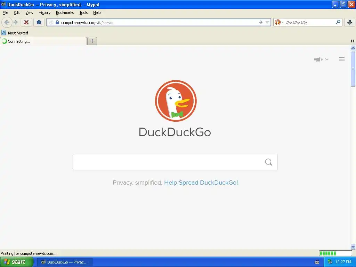Click the scroll up arrow of the page scrollbar
Viewport: 356px width, 267px height.
click(x=353, y=48)
